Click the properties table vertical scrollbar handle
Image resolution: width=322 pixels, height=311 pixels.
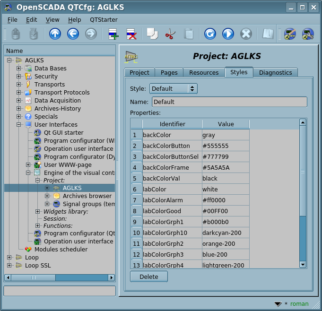303,171
